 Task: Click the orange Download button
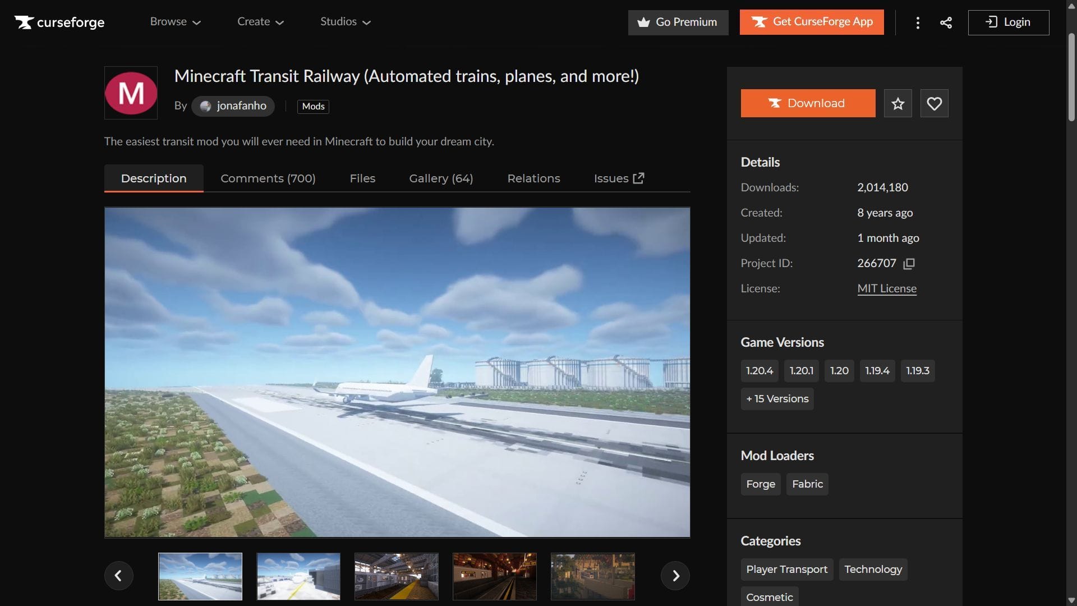click(808, 103)
